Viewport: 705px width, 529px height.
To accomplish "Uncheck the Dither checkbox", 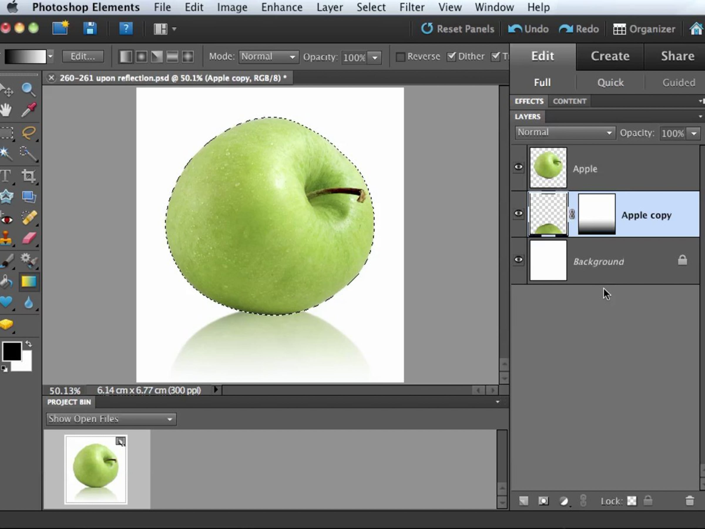I will 451,57.
